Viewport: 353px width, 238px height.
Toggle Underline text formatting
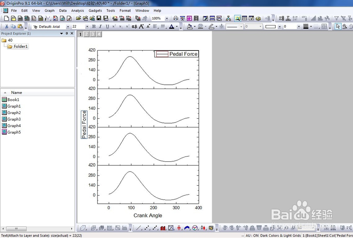[x=107, y=26]
